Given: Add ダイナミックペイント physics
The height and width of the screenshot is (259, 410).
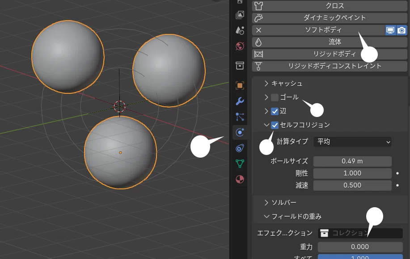Looking at the screenshot, I should [330, 18].
